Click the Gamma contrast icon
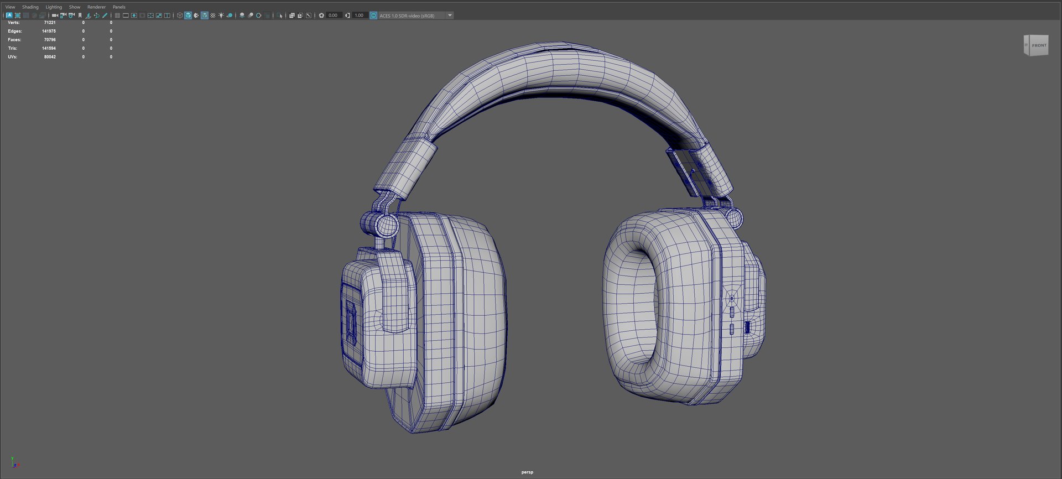The height and width of the screenshot is (479, 1062). pos(347,15)
